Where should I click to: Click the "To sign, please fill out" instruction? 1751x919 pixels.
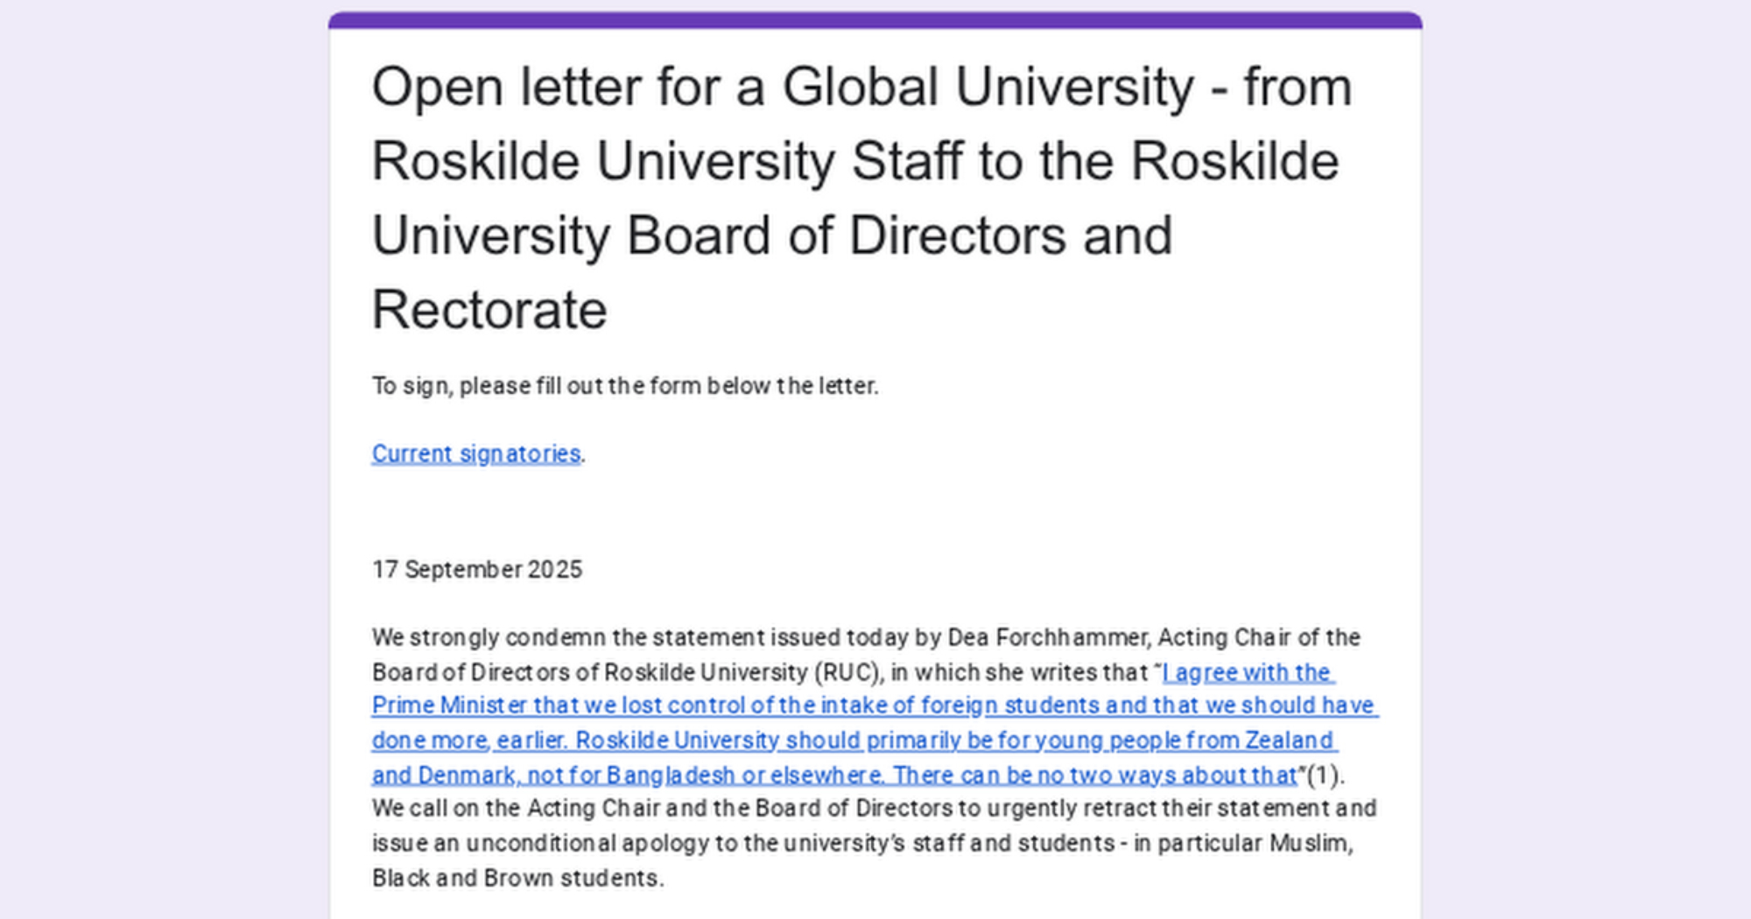[624, 386]
